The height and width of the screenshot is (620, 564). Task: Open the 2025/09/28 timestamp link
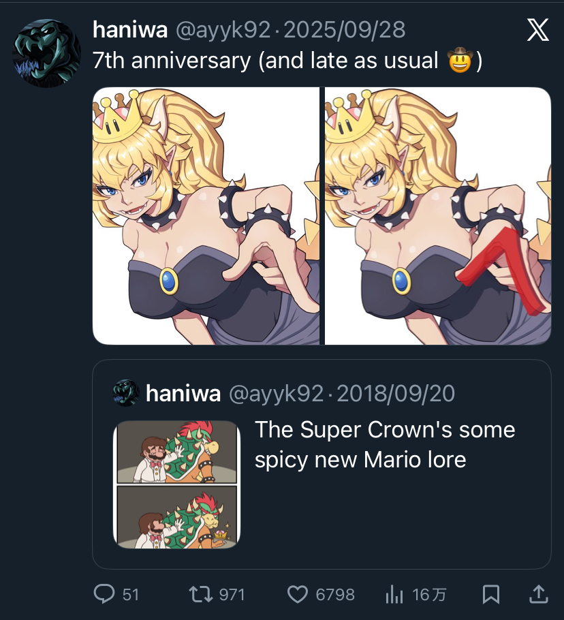[344, 30]
